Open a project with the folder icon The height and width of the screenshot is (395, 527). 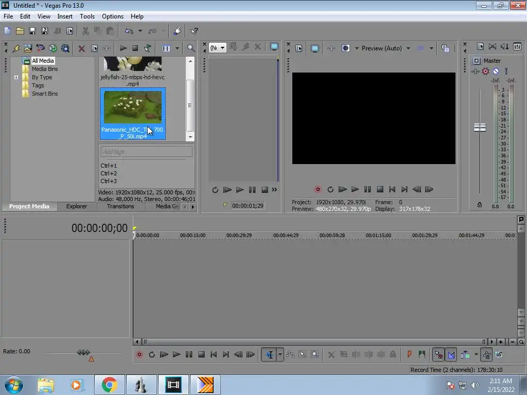coord(20,31)
